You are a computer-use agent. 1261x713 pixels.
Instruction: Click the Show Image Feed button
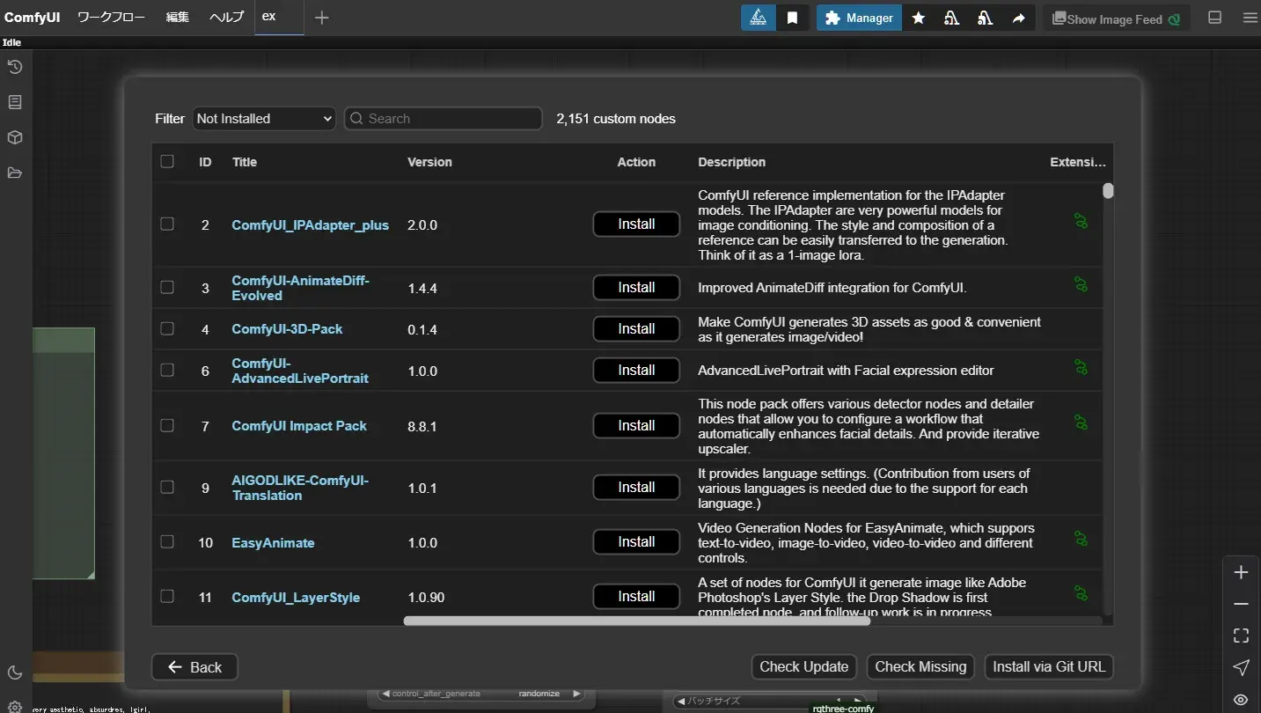(1117, 18)
